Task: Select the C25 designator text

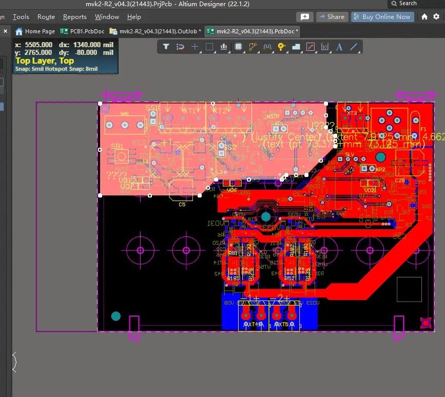Action: (x=400, y=181)
